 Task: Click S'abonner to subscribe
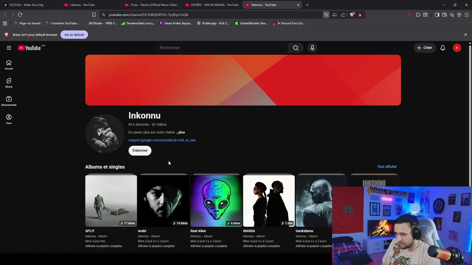pos(140,151)
